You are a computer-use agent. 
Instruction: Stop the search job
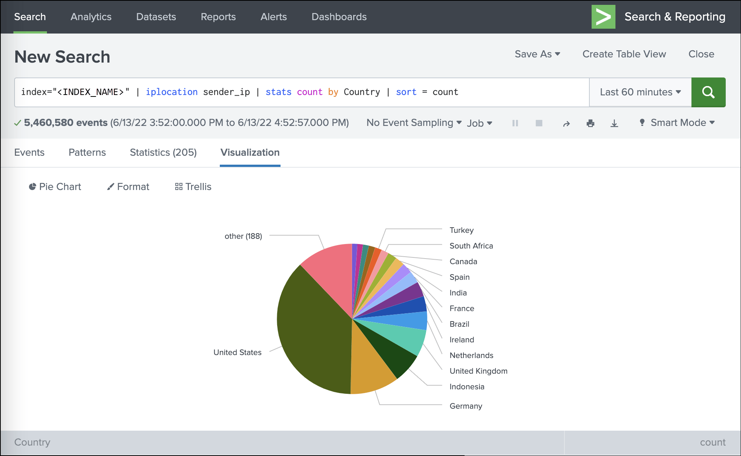(x=539, y=123)
